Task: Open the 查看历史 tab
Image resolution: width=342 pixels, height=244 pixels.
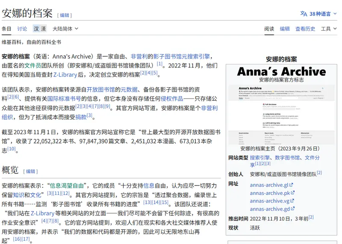Action: click(x=305, y=29)
